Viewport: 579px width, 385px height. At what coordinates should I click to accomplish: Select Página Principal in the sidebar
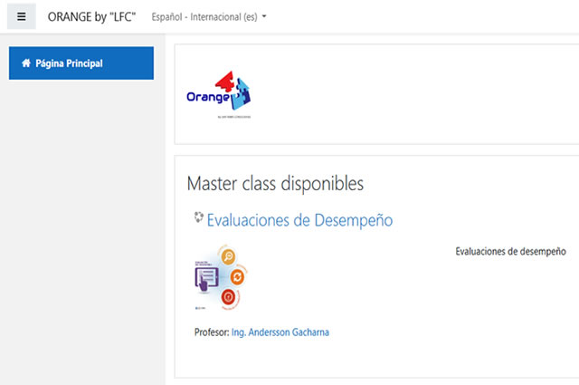pyautogui.click(x=81, y=63)
